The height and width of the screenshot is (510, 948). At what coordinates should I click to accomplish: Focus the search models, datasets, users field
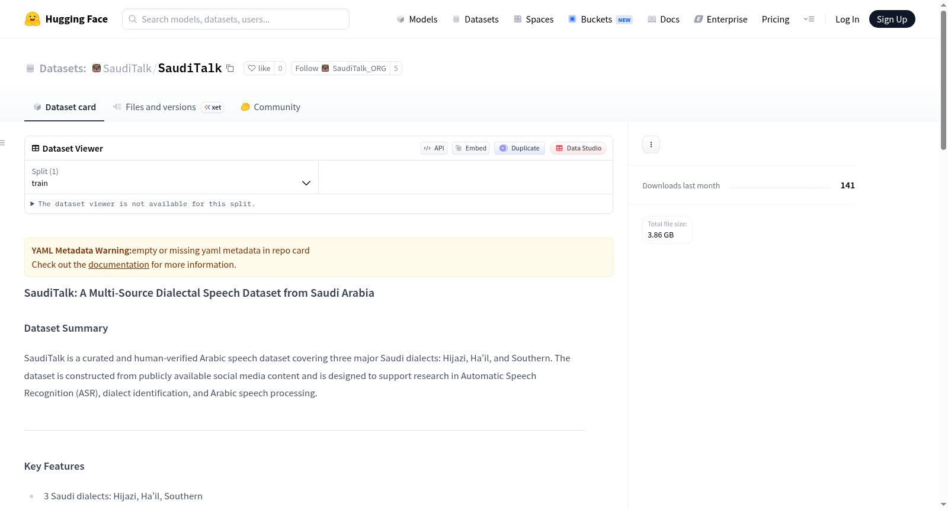(236, 19)
